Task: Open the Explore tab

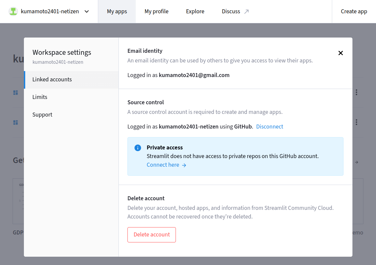Action: 195,12
